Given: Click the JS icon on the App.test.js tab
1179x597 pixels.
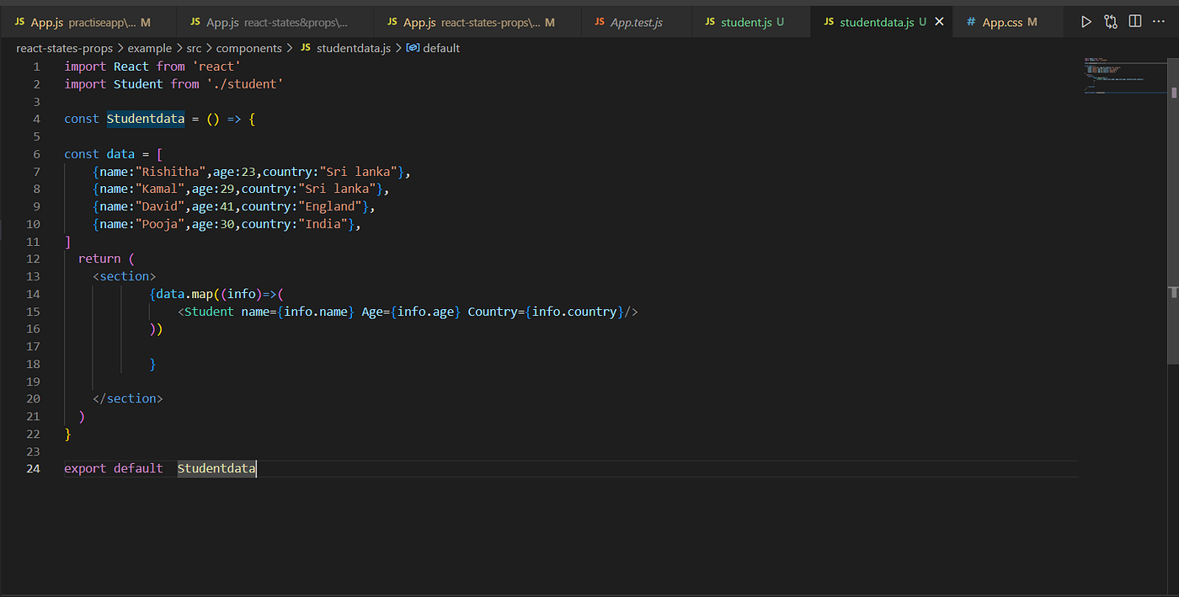Looking at the screenshot, I should tap(600, 21).
